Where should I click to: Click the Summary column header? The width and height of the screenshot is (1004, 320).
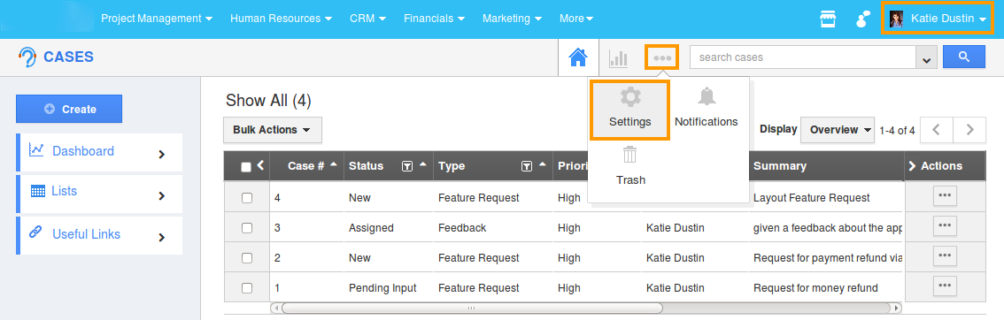click(x=780, y=166)
